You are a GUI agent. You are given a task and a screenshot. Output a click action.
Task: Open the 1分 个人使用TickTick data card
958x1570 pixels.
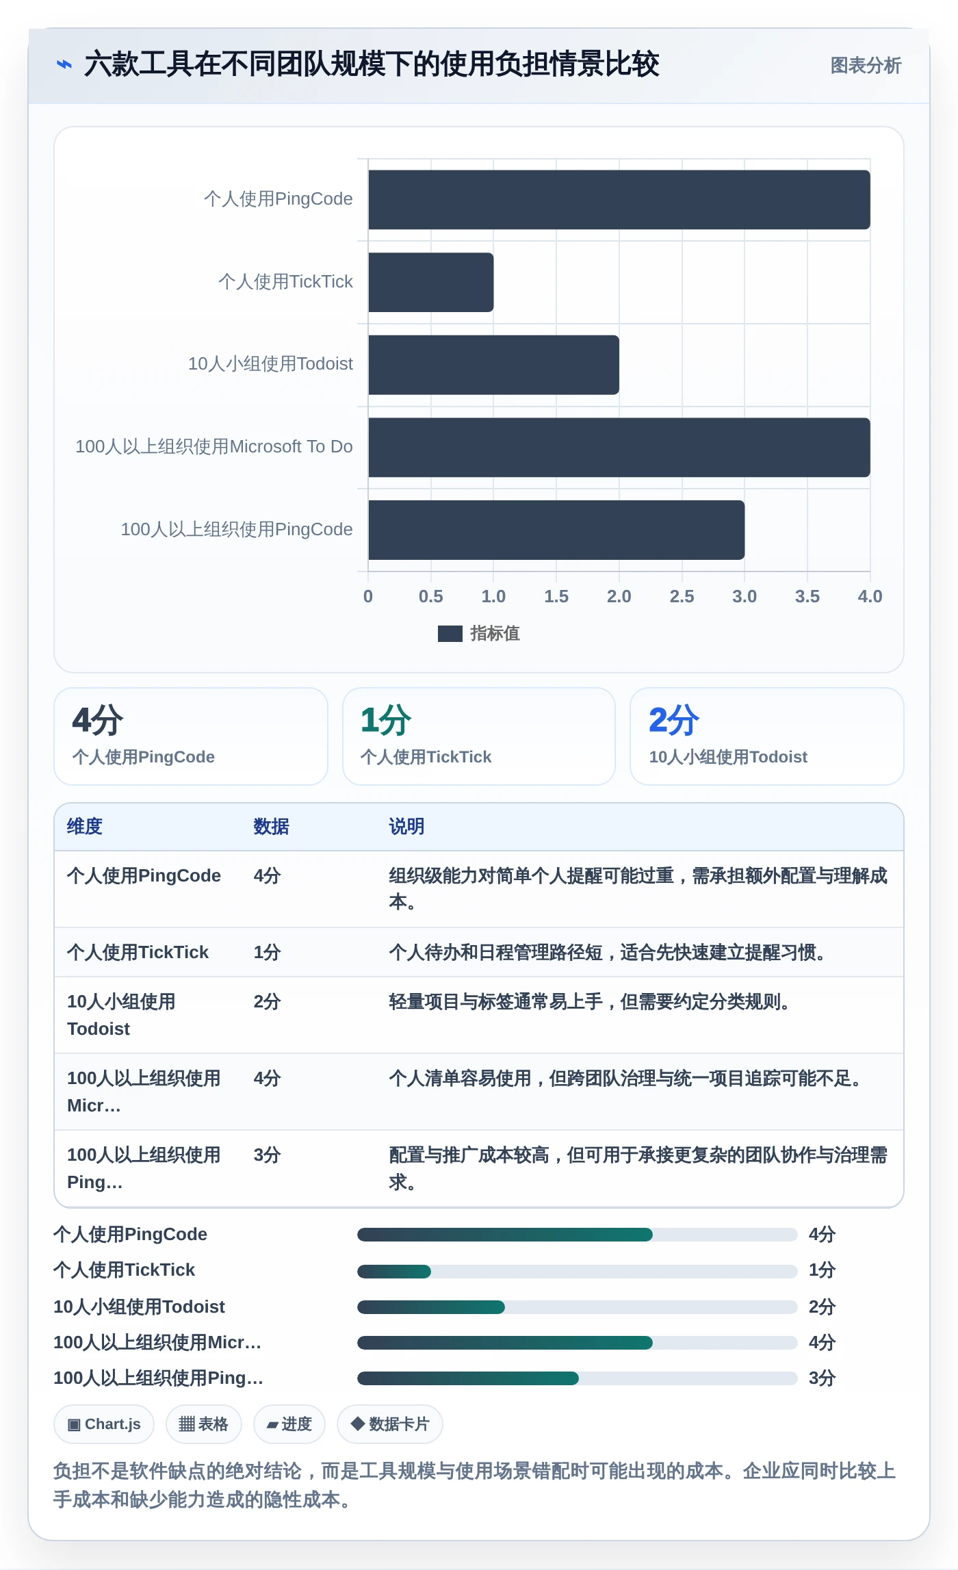tap(479, 736)
